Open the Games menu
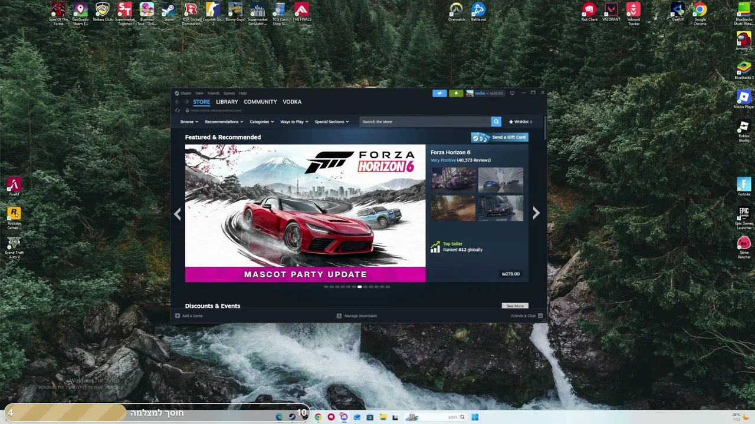Viewport: 755px width, 424px height. tap(229, 93)
